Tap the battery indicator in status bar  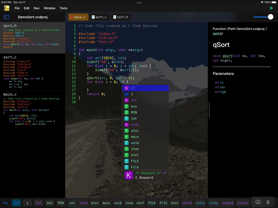(x=274, y=2)
